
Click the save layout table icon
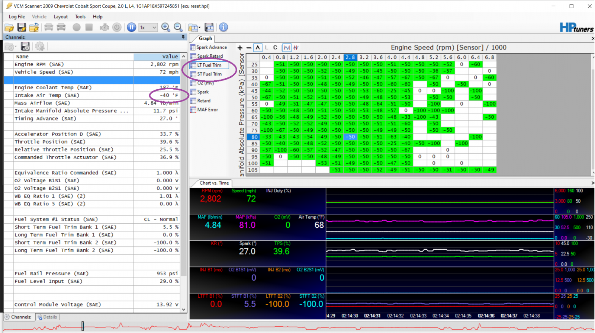click(x=209, y=27)
